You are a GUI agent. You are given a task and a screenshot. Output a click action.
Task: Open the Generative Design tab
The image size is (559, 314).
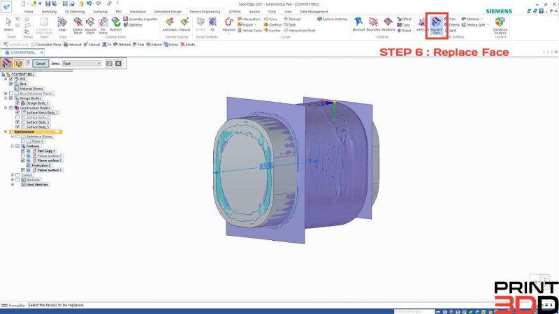tap(168, 12)
